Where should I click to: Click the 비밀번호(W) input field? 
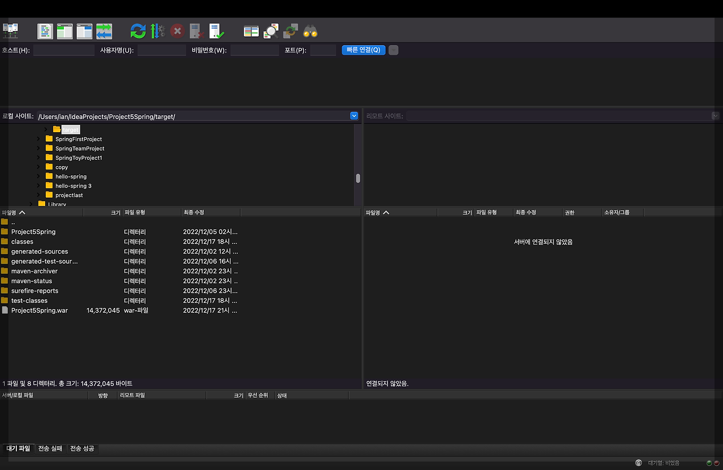tap(255, 50)
